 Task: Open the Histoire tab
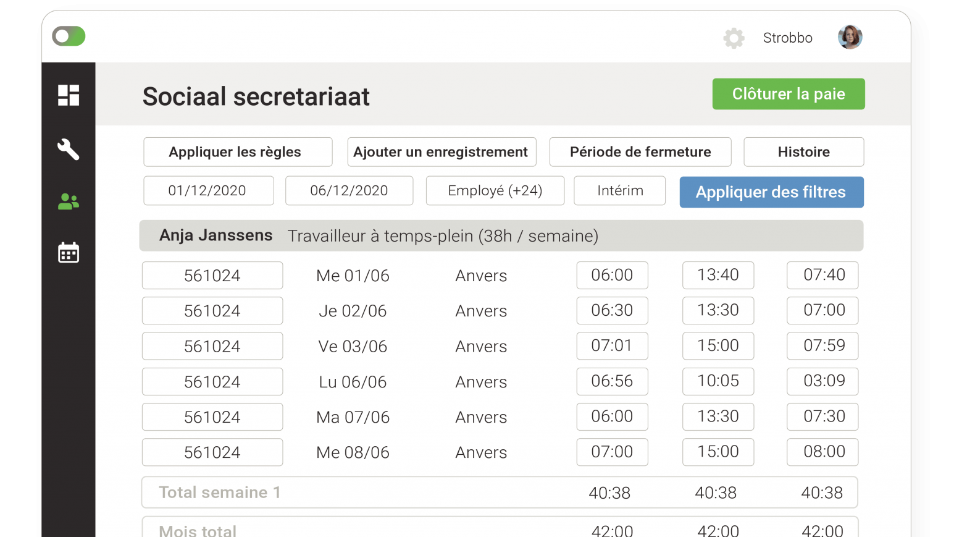pyautogui.click(x=803, y=152)
